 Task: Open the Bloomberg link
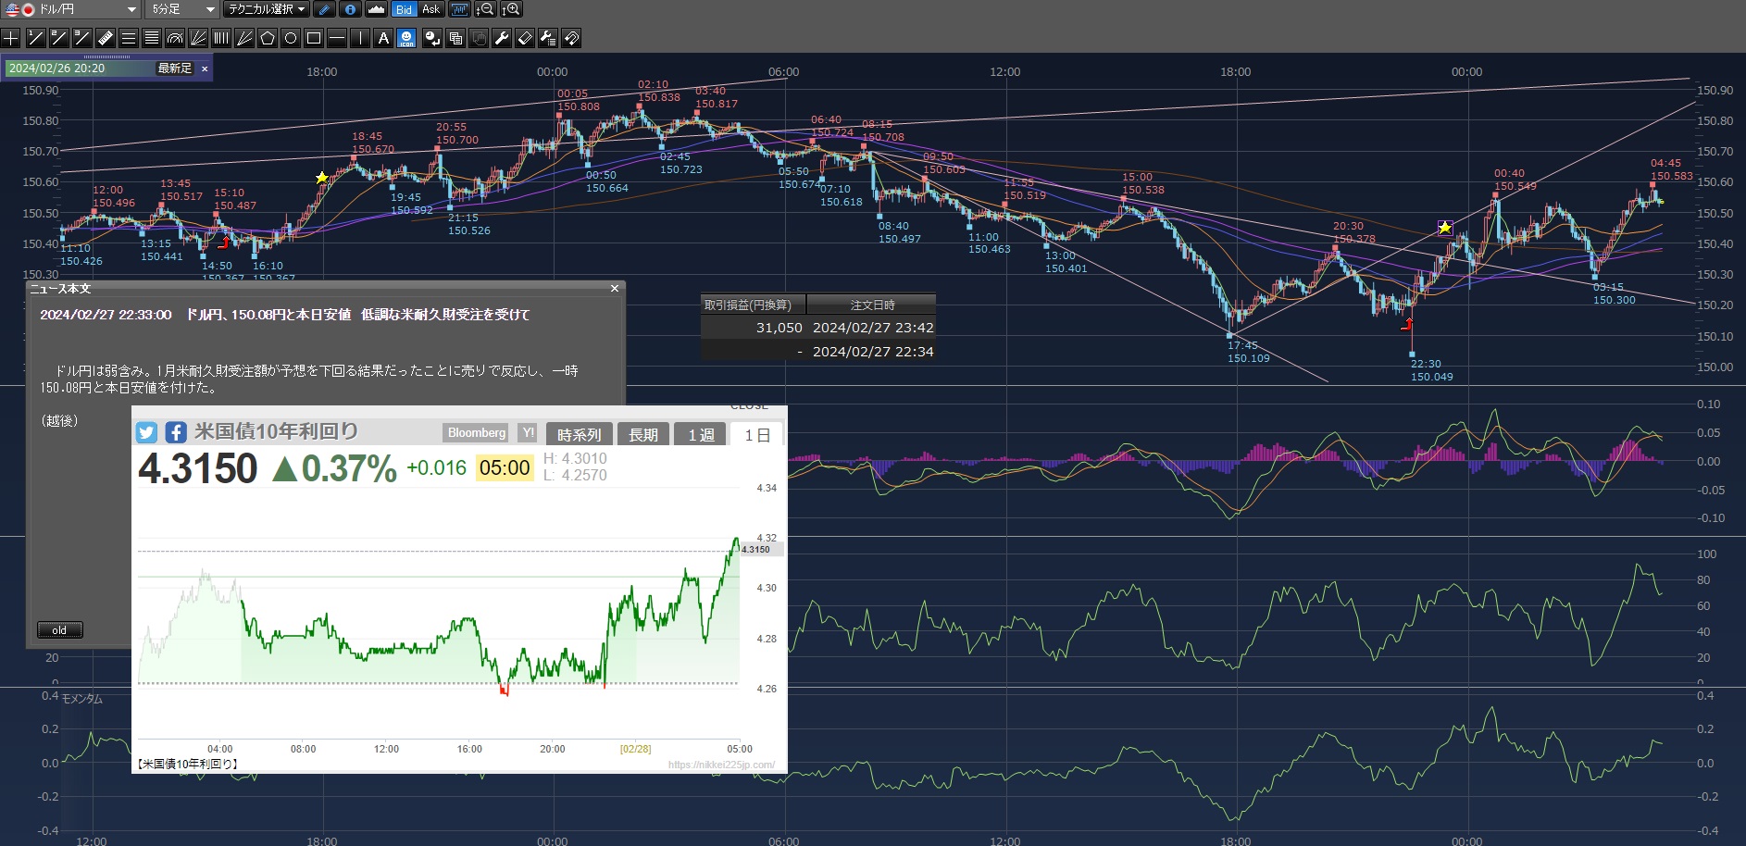[x=477, y=433]
